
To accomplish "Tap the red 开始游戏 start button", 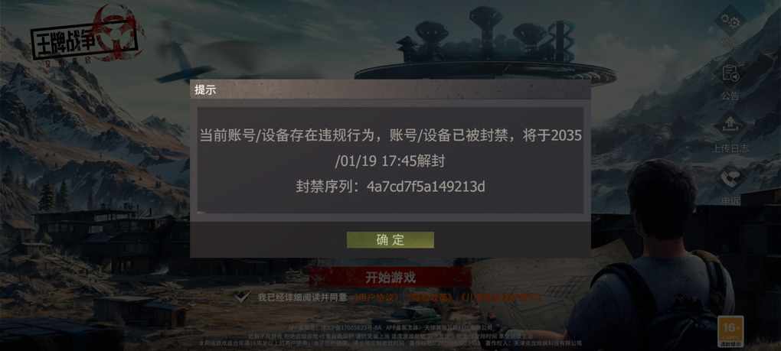I will [390, 278].
